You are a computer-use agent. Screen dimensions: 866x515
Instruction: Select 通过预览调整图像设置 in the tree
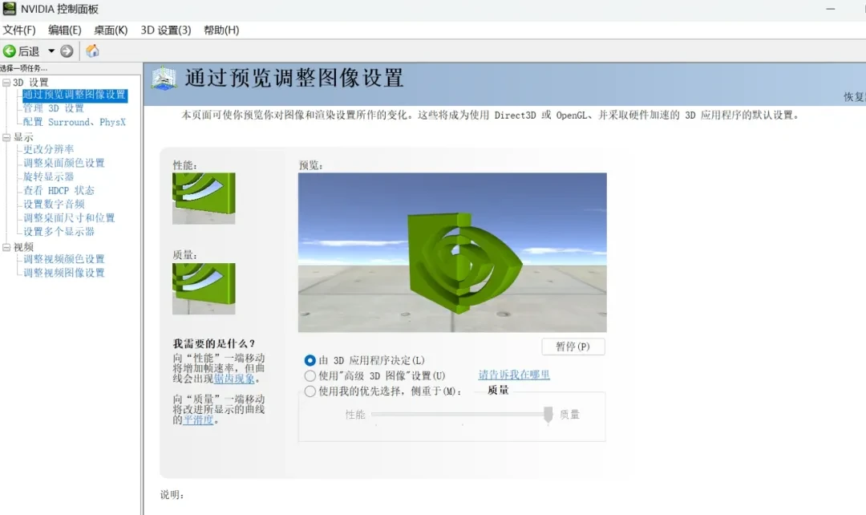pyautogui.click(x=75, y=95)
